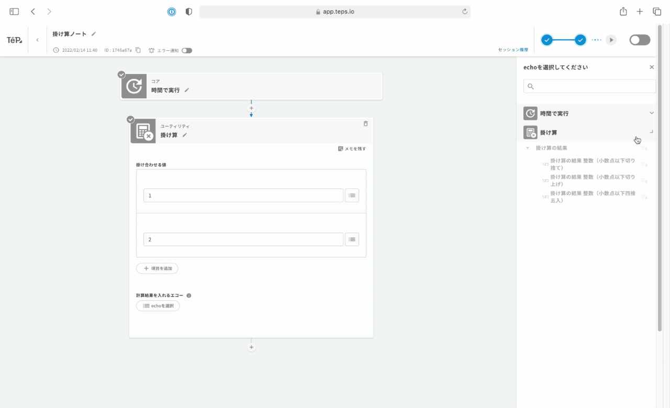Click the echo search input field

click(x=589, y=86)
